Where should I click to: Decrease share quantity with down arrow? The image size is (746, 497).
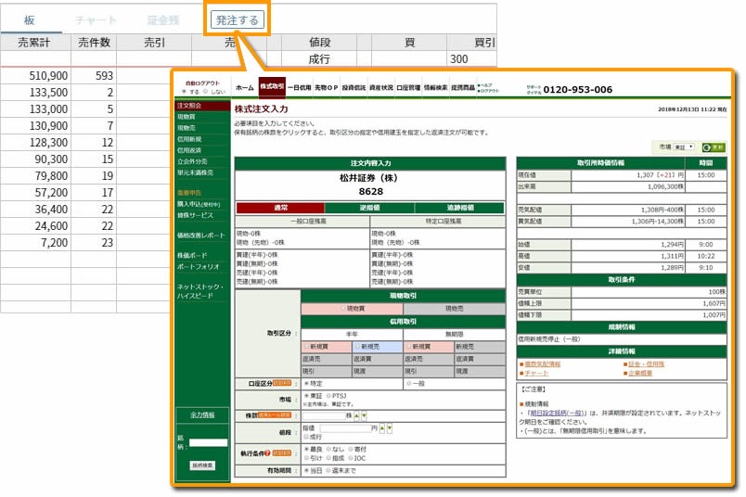pyautogui.click(x=364, y=415)
